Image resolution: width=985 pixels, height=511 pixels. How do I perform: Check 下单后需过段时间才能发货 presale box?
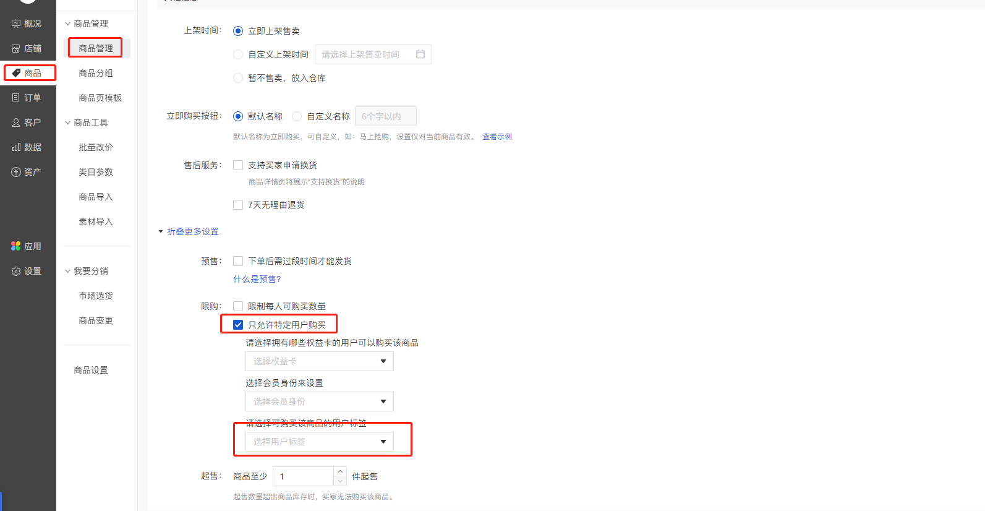pos(238,261)
